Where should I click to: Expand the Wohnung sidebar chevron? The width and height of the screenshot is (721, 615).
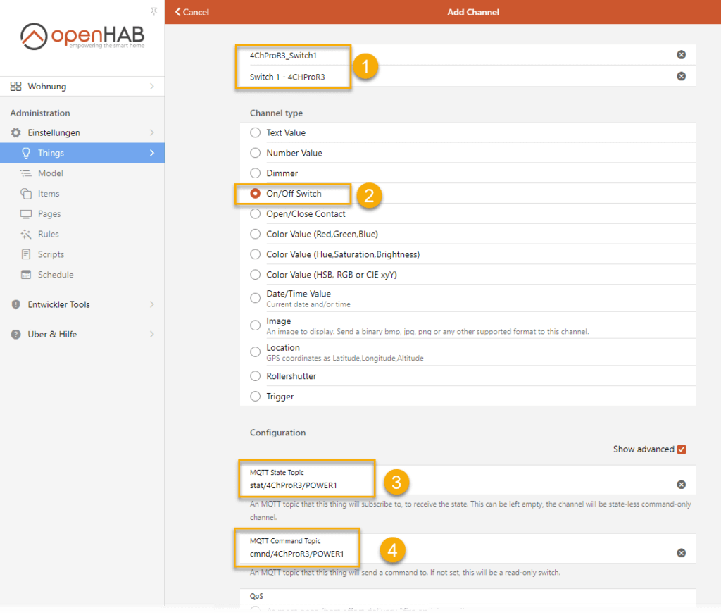pos(152,87)
